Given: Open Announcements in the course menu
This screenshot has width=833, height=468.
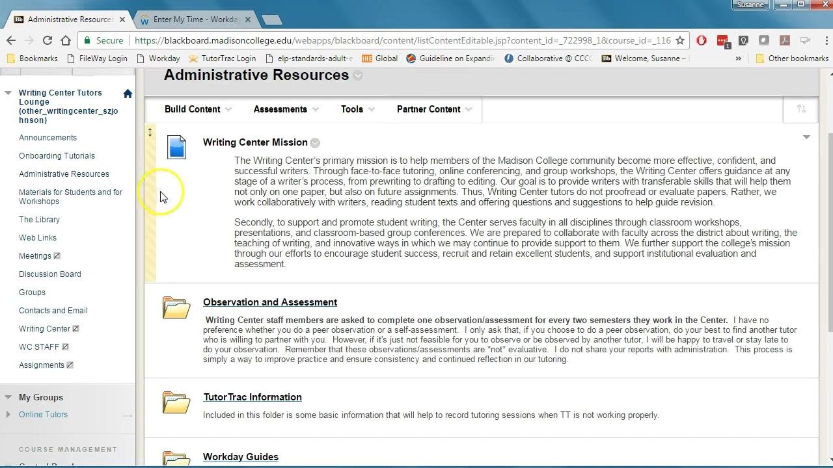Looking at the screenshot, I should point(48,138).
